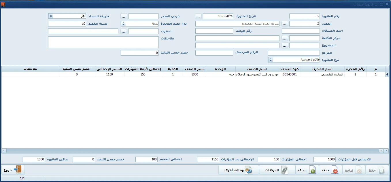Click effects value cell 150 in table

pos(143,75)
